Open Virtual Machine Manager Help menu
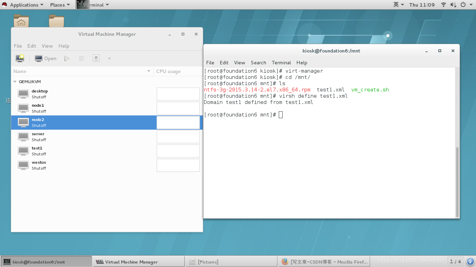 click(x=64, y=46)
